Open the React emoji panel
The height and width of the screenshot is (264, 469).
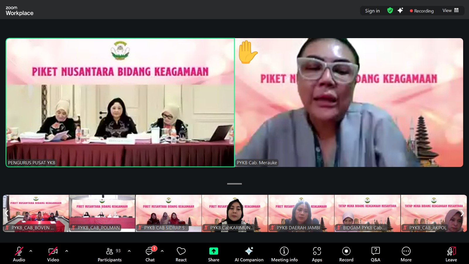(181, 254)
